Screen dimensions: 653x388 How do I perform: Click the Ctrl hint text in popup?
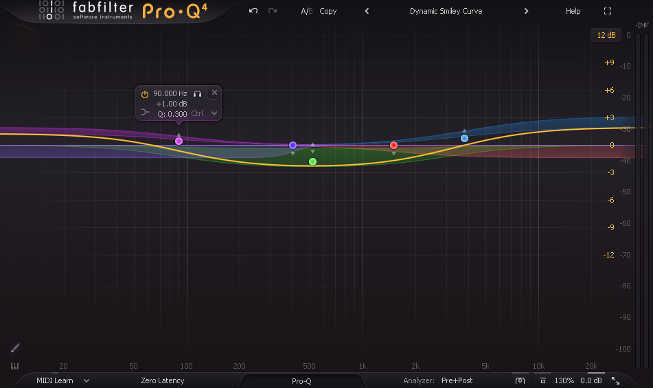point(197,113)
